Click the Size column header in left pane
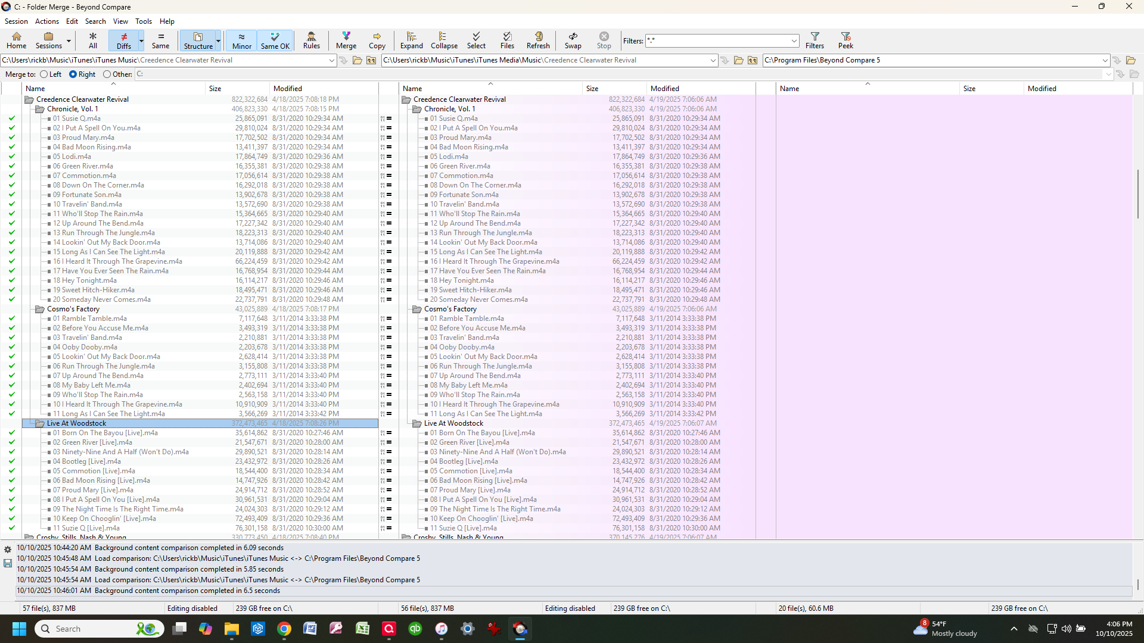1144x643 pixels. pyautogui.click(x=215, y=89)
